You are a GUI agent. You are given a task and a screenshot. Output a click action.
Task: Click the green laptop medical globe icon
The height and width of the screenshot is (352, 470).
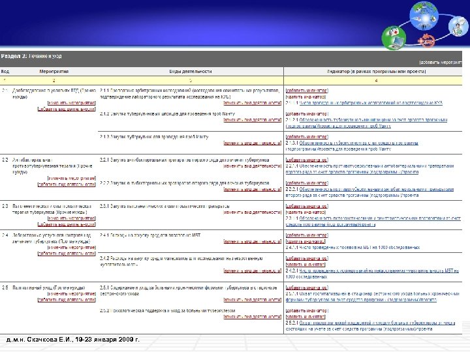point(394,37)
